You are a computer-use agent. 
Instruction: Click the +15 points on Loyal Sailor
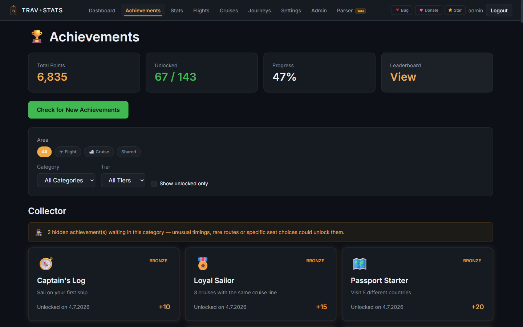(x=321, y=307)
